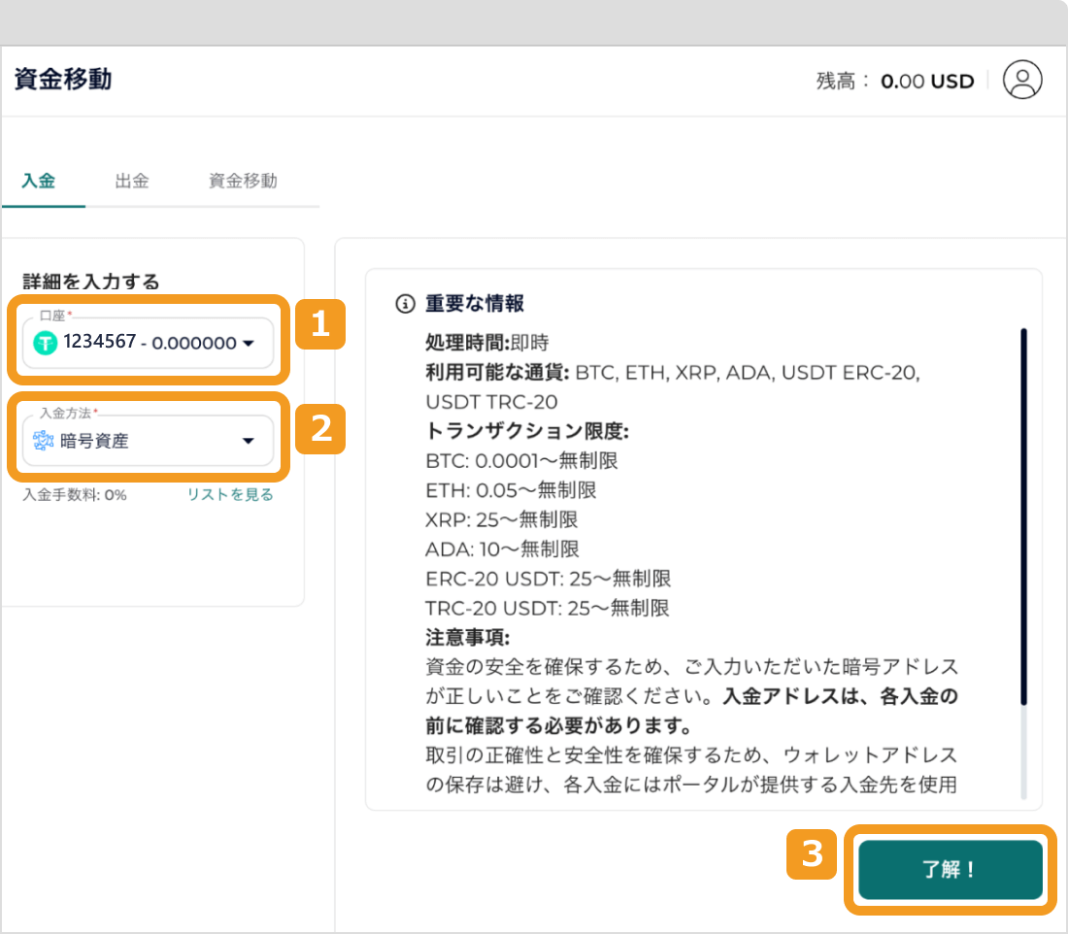Expand the 入金方法 dropdown arrow

click(248, 442)
